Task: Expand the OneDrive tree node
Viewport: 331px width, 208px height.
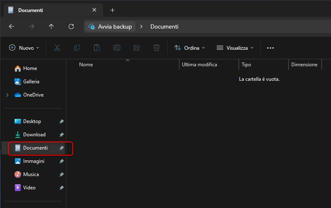Action: 7,95
